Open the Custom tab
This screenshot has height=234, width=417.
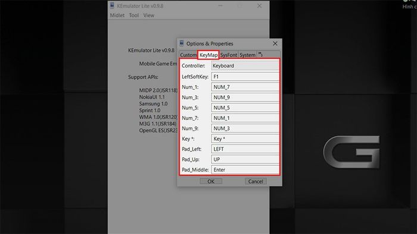click(x=188, y=55)
